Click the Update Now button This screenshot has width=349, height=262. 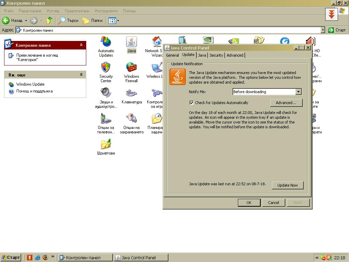click(x=287, y=185)
